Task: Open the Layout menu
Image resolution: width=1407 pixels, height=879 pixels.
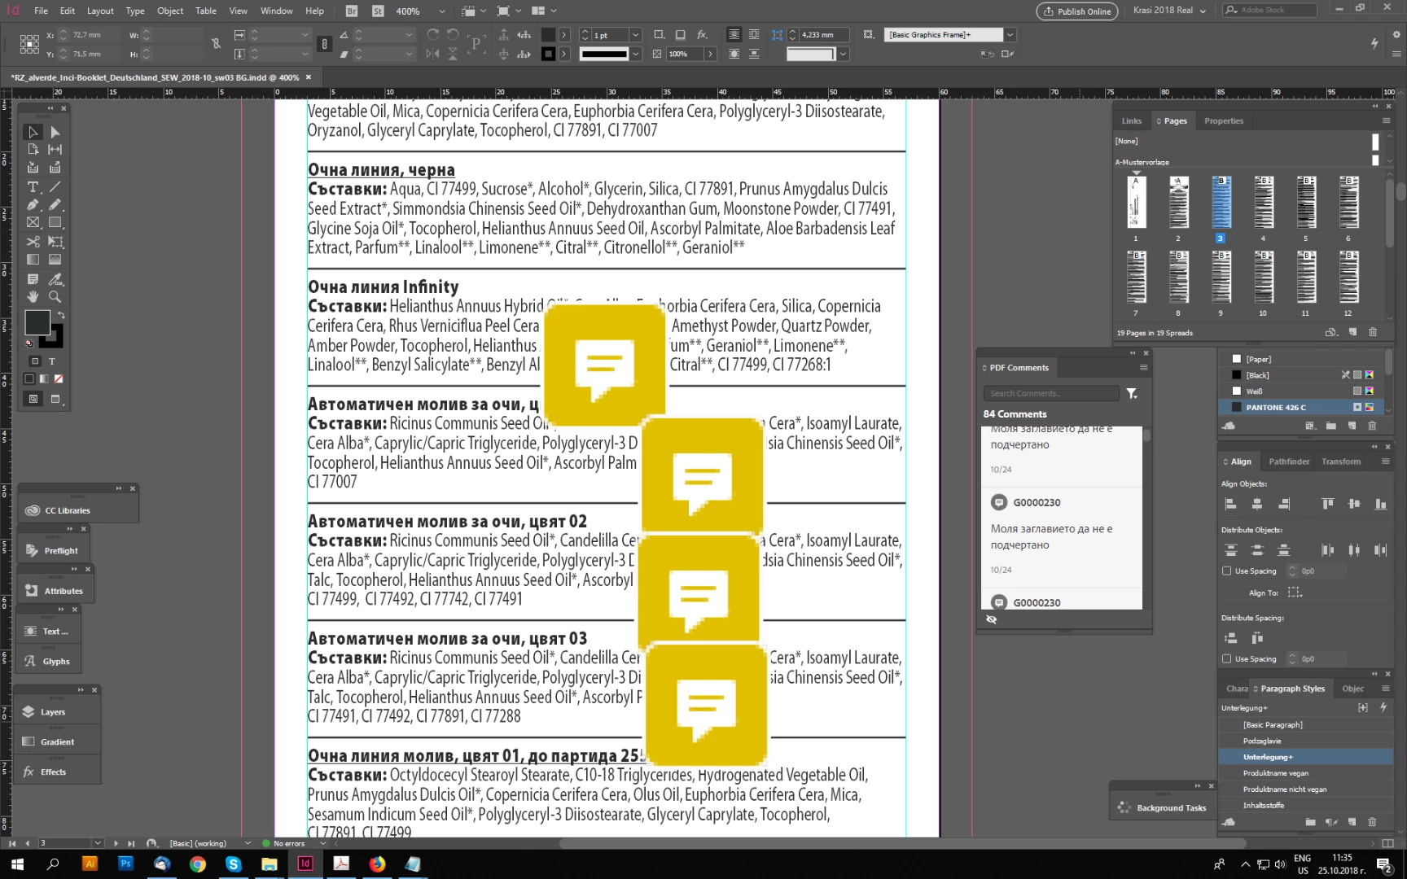Action: click(x=100, y=11)
